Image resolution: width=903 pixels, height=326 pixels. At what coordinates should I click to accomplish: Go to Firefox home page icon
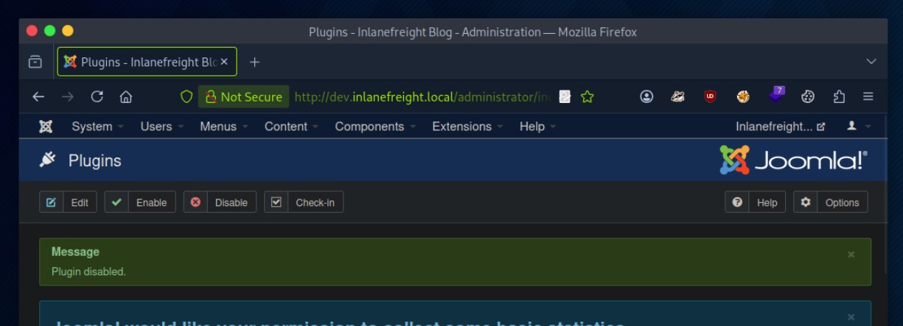pos(126,96)
